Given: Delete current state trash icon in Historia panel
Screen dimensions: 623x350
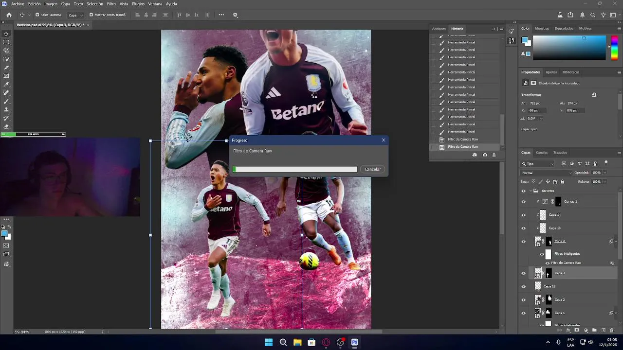Looking at the screenshot, I should tap(494, 155).
